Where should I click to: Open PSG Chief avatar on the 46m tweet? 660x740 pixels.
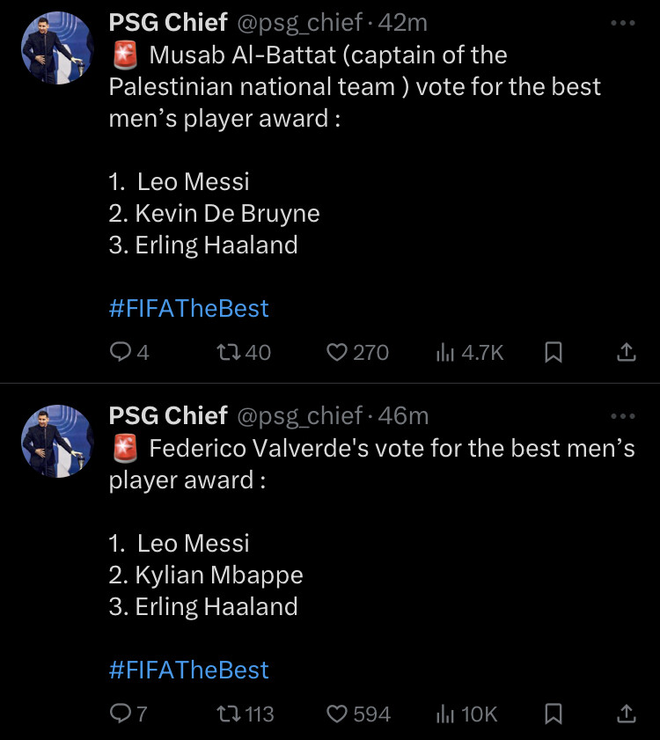click(x=57, y=441)
